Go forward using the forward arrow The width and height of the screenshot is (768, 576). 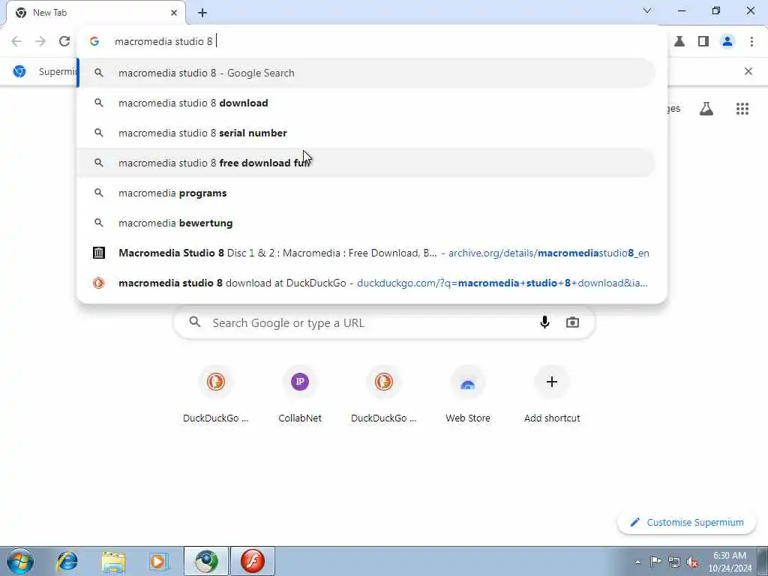pos(40,41)
